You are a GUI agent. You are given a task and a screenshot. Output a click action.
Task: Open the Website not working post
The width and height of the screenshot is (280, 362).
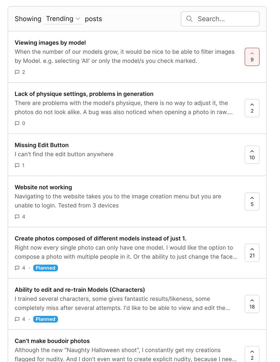point(43,187)
